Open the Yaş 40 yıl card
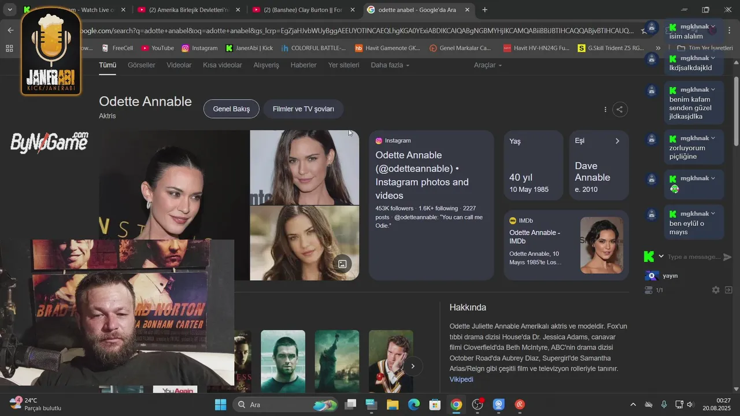 [x=533, y=165]
